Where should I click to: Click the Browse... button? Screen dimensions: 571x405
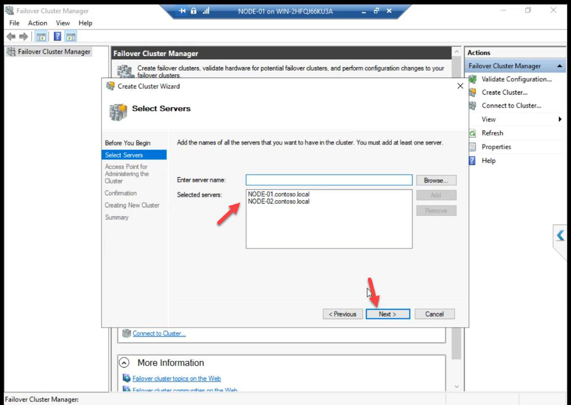pos(436,180)
